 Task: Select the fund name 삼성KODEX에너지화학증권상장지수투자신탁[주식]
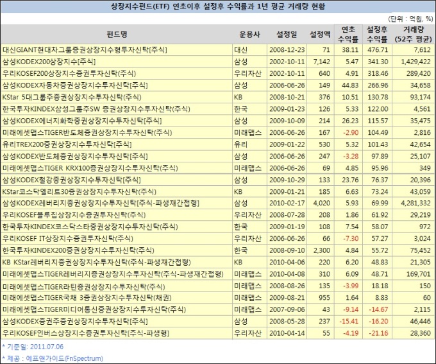coord(82,121)
